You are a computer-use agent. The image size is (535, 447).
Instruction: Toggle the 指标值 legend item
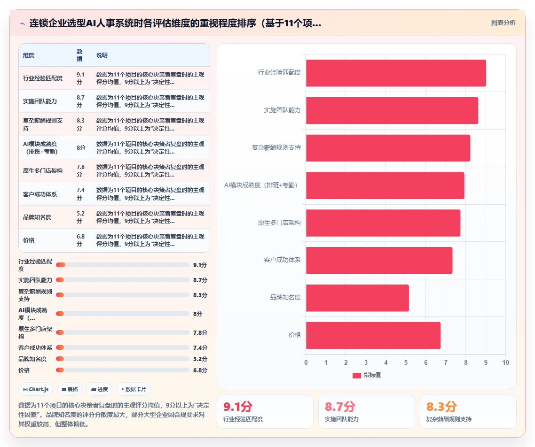pos(366,375)
